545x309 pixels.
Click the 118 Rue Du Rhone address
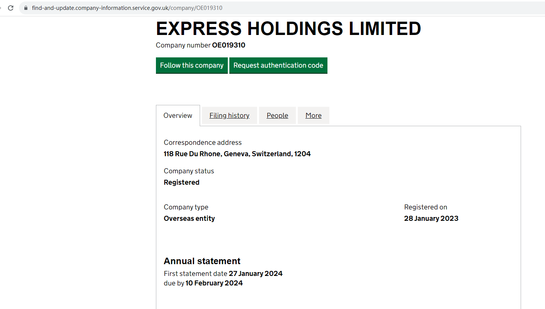(x=237, y=154)
